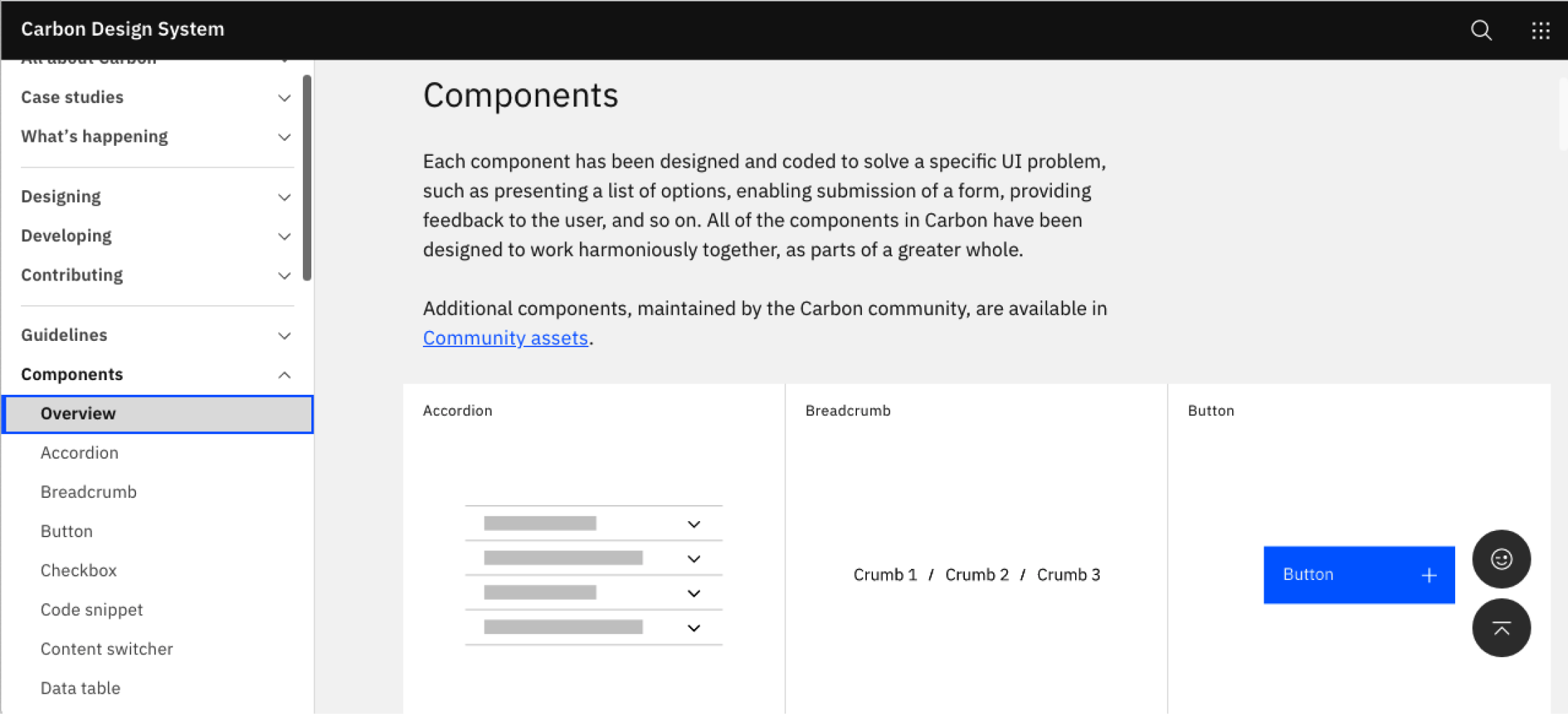Follow the Community assets link
The height and width of the screenshot is (714, 1568).
pyautogui.click(x=505, y=338)
